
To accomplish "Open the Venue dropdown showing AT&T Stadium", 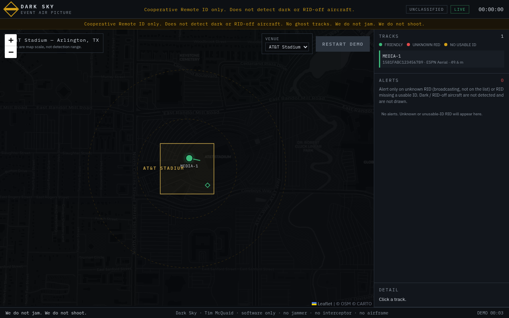I will [287, 47].
